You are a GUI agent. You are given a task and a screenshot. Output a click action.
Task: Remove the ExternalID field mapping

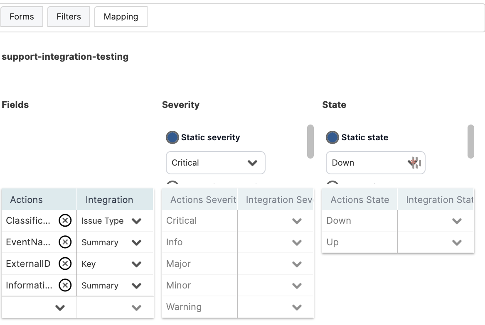(x=65, y=264)
